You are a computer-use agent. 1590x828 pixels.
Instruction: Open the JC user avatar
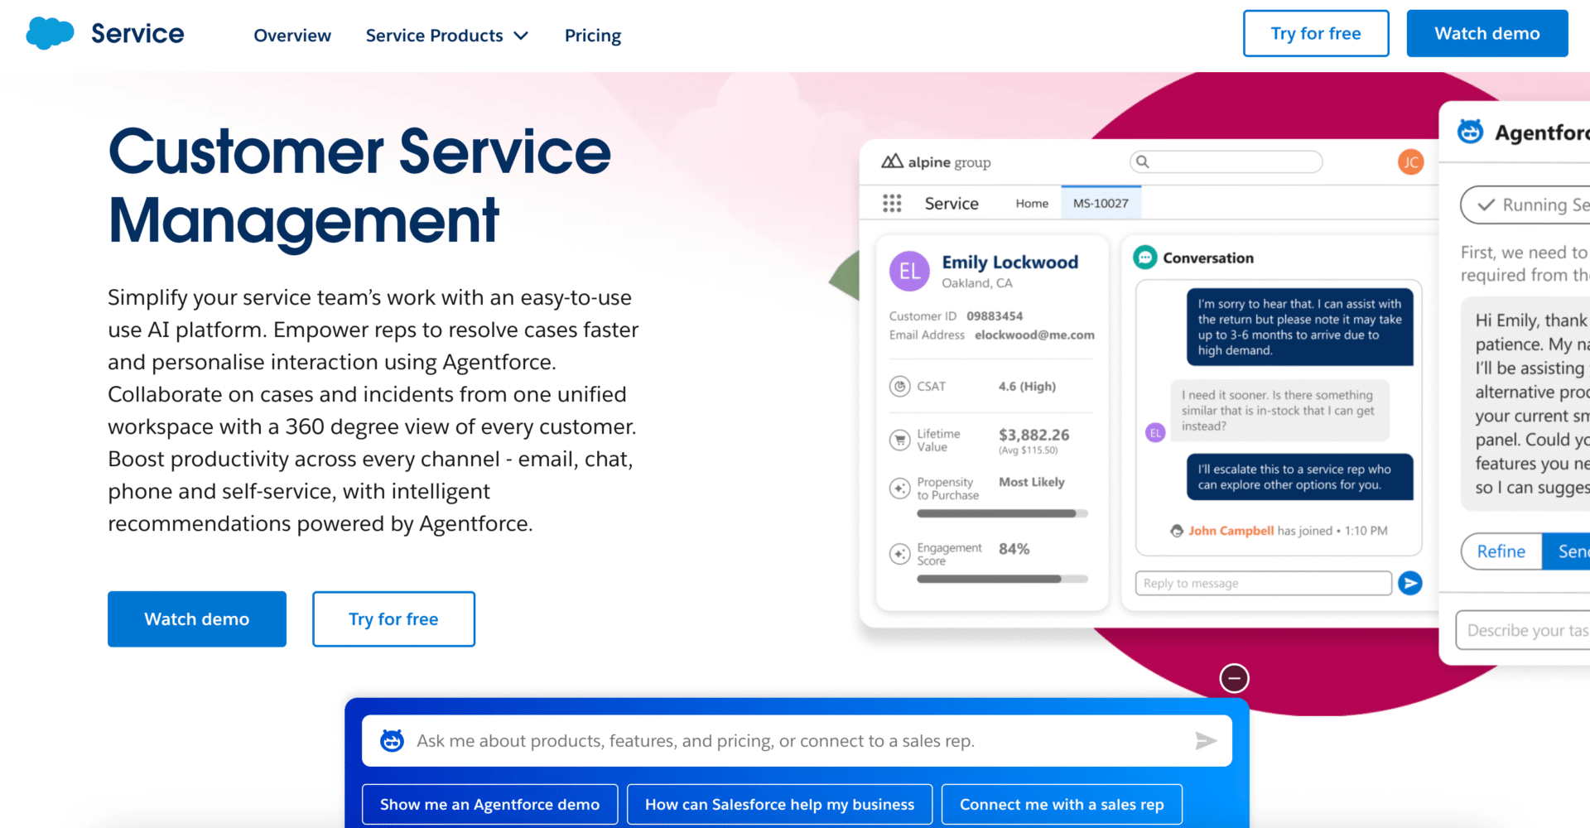[1411, 162]
